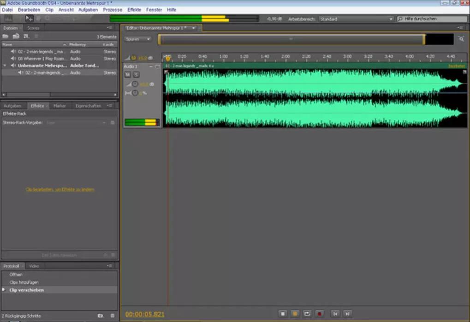Jump to previous marker with the skip-back button

pyautogui.click(x=335, y=314)
